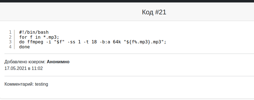Select line number 4 in the code gutter
The width and height of the screenshot is (254, 100).
pyautogui.click(x=10, y=47)
